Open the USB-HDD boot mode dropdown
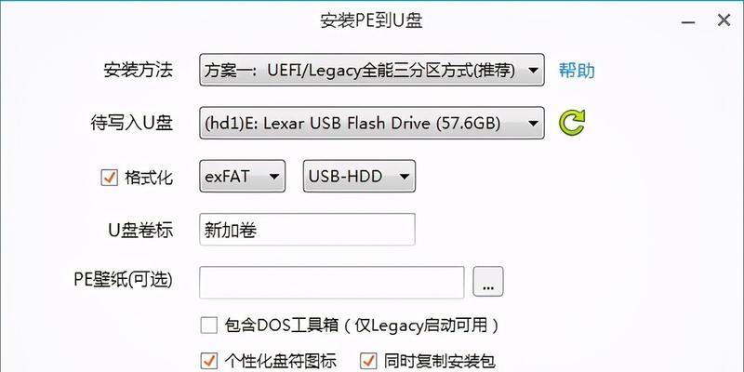The width and height of the screenshot is (744, 372). point(359,176)
